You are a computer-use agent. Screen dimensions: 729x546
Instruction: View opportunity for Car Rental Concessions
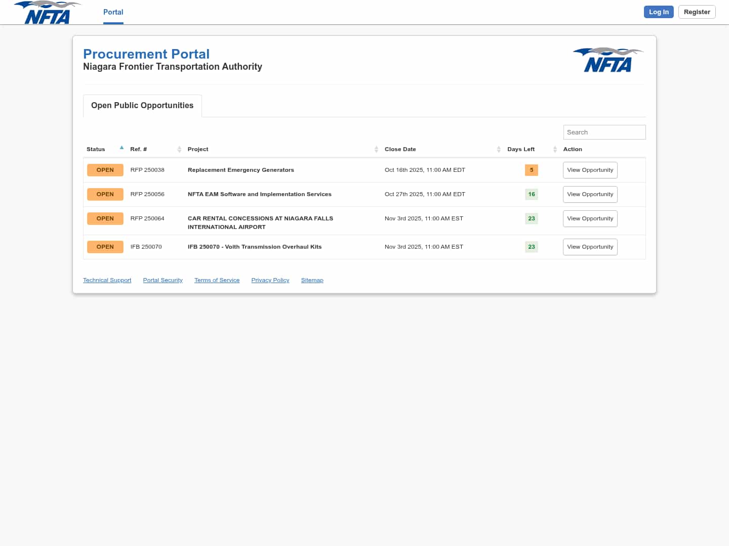point(590,219)
